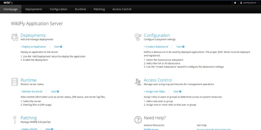Open the Configuration section heading link
Screen dimensions: 261x130
click(157, 35)
